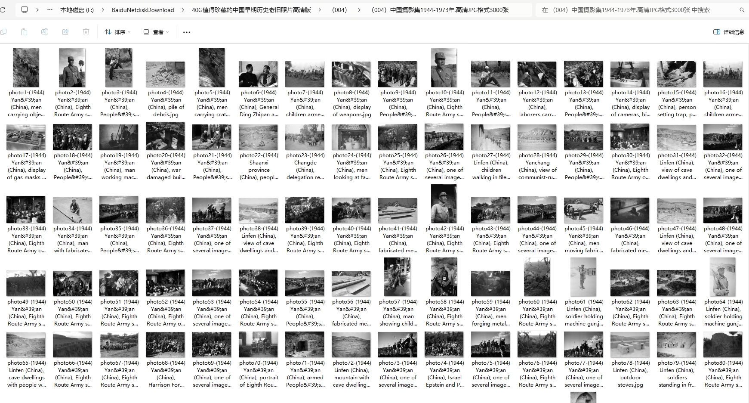
Task: Click the copy icon in the toolbar
Action: coord(3,32)
